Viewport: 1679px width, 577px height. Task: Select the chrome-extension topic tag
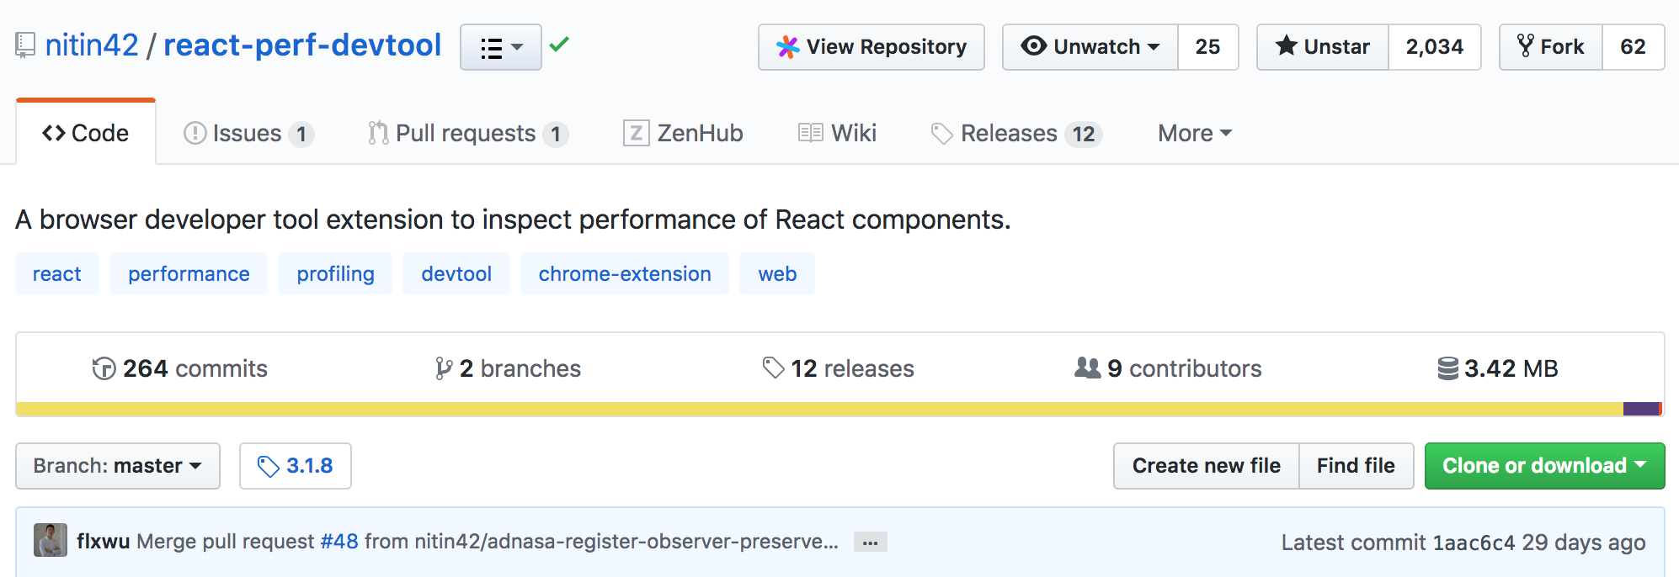click(x=625, y=273)
